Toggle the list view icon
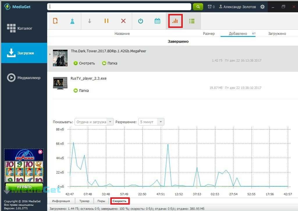 click(x=192, y=21)
